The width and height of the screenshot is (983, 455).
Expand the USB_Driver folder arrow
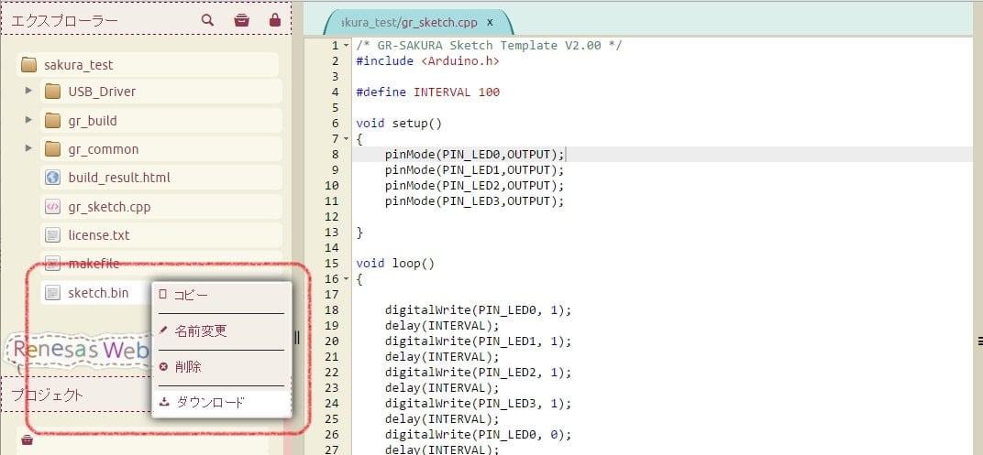(29, 92)
